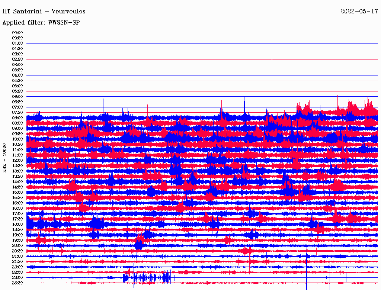
Task: Click the 05:00 time label
Action: point(17,86)
